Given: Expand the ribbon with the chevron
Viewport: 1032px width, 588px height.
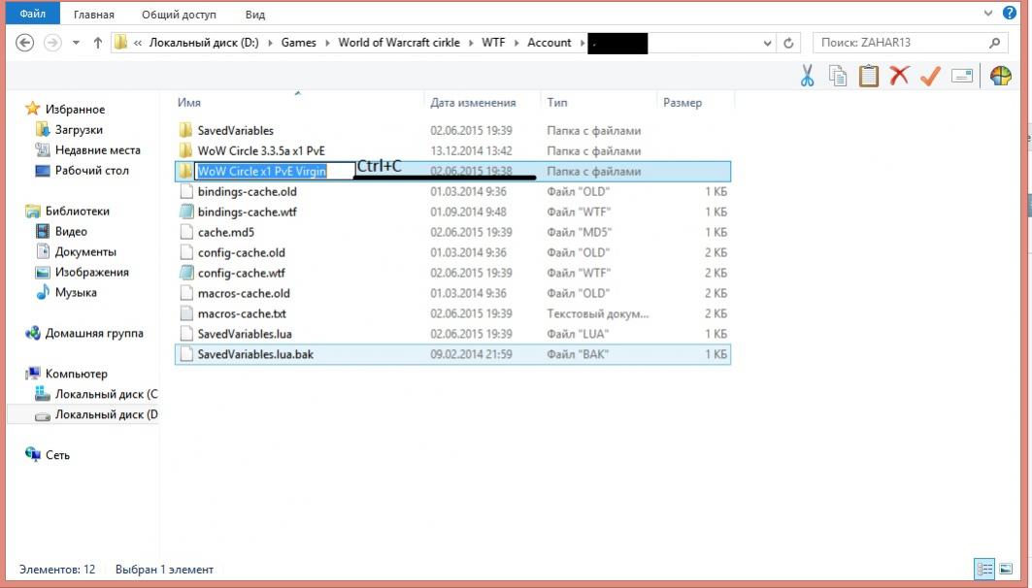Looking at the screenshot, I should click(988, 14).
